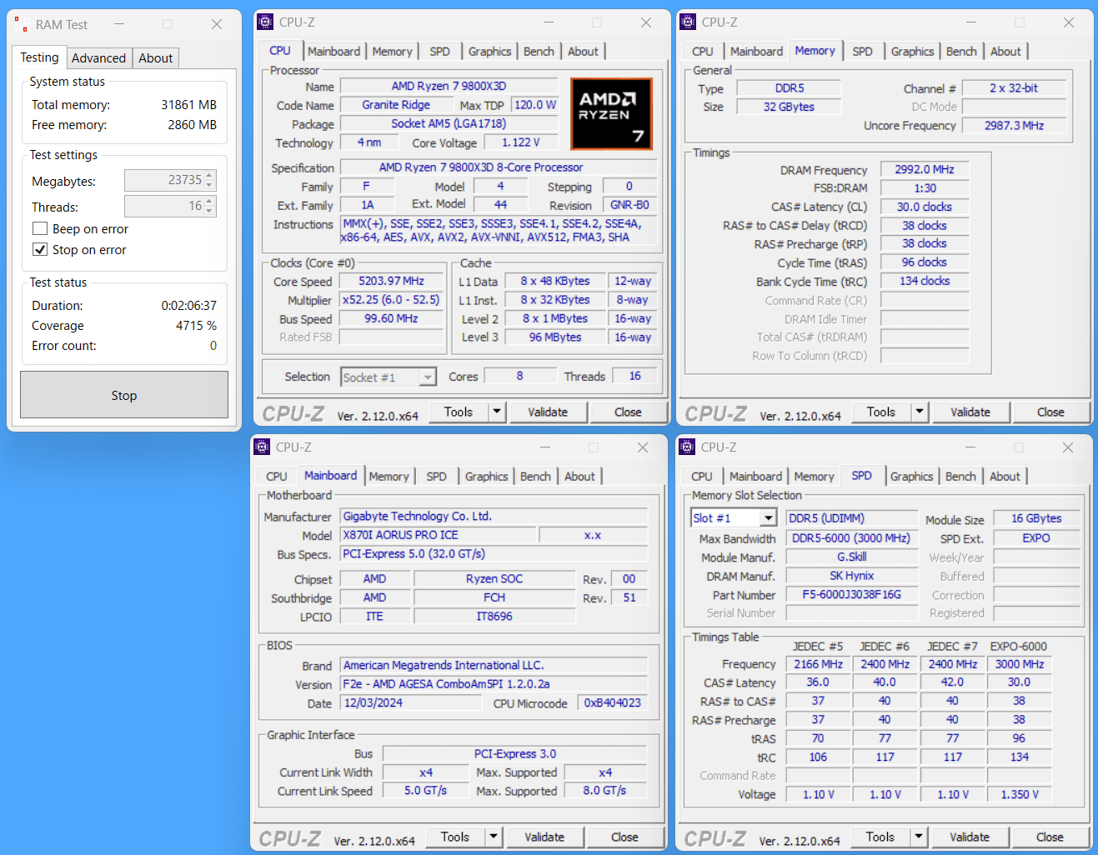Screen dimensions: 1098x855
Task: Click the processor name AMD Ryzen 7 9800X3D
Action: pyautogui.click(x=449, y=86)
